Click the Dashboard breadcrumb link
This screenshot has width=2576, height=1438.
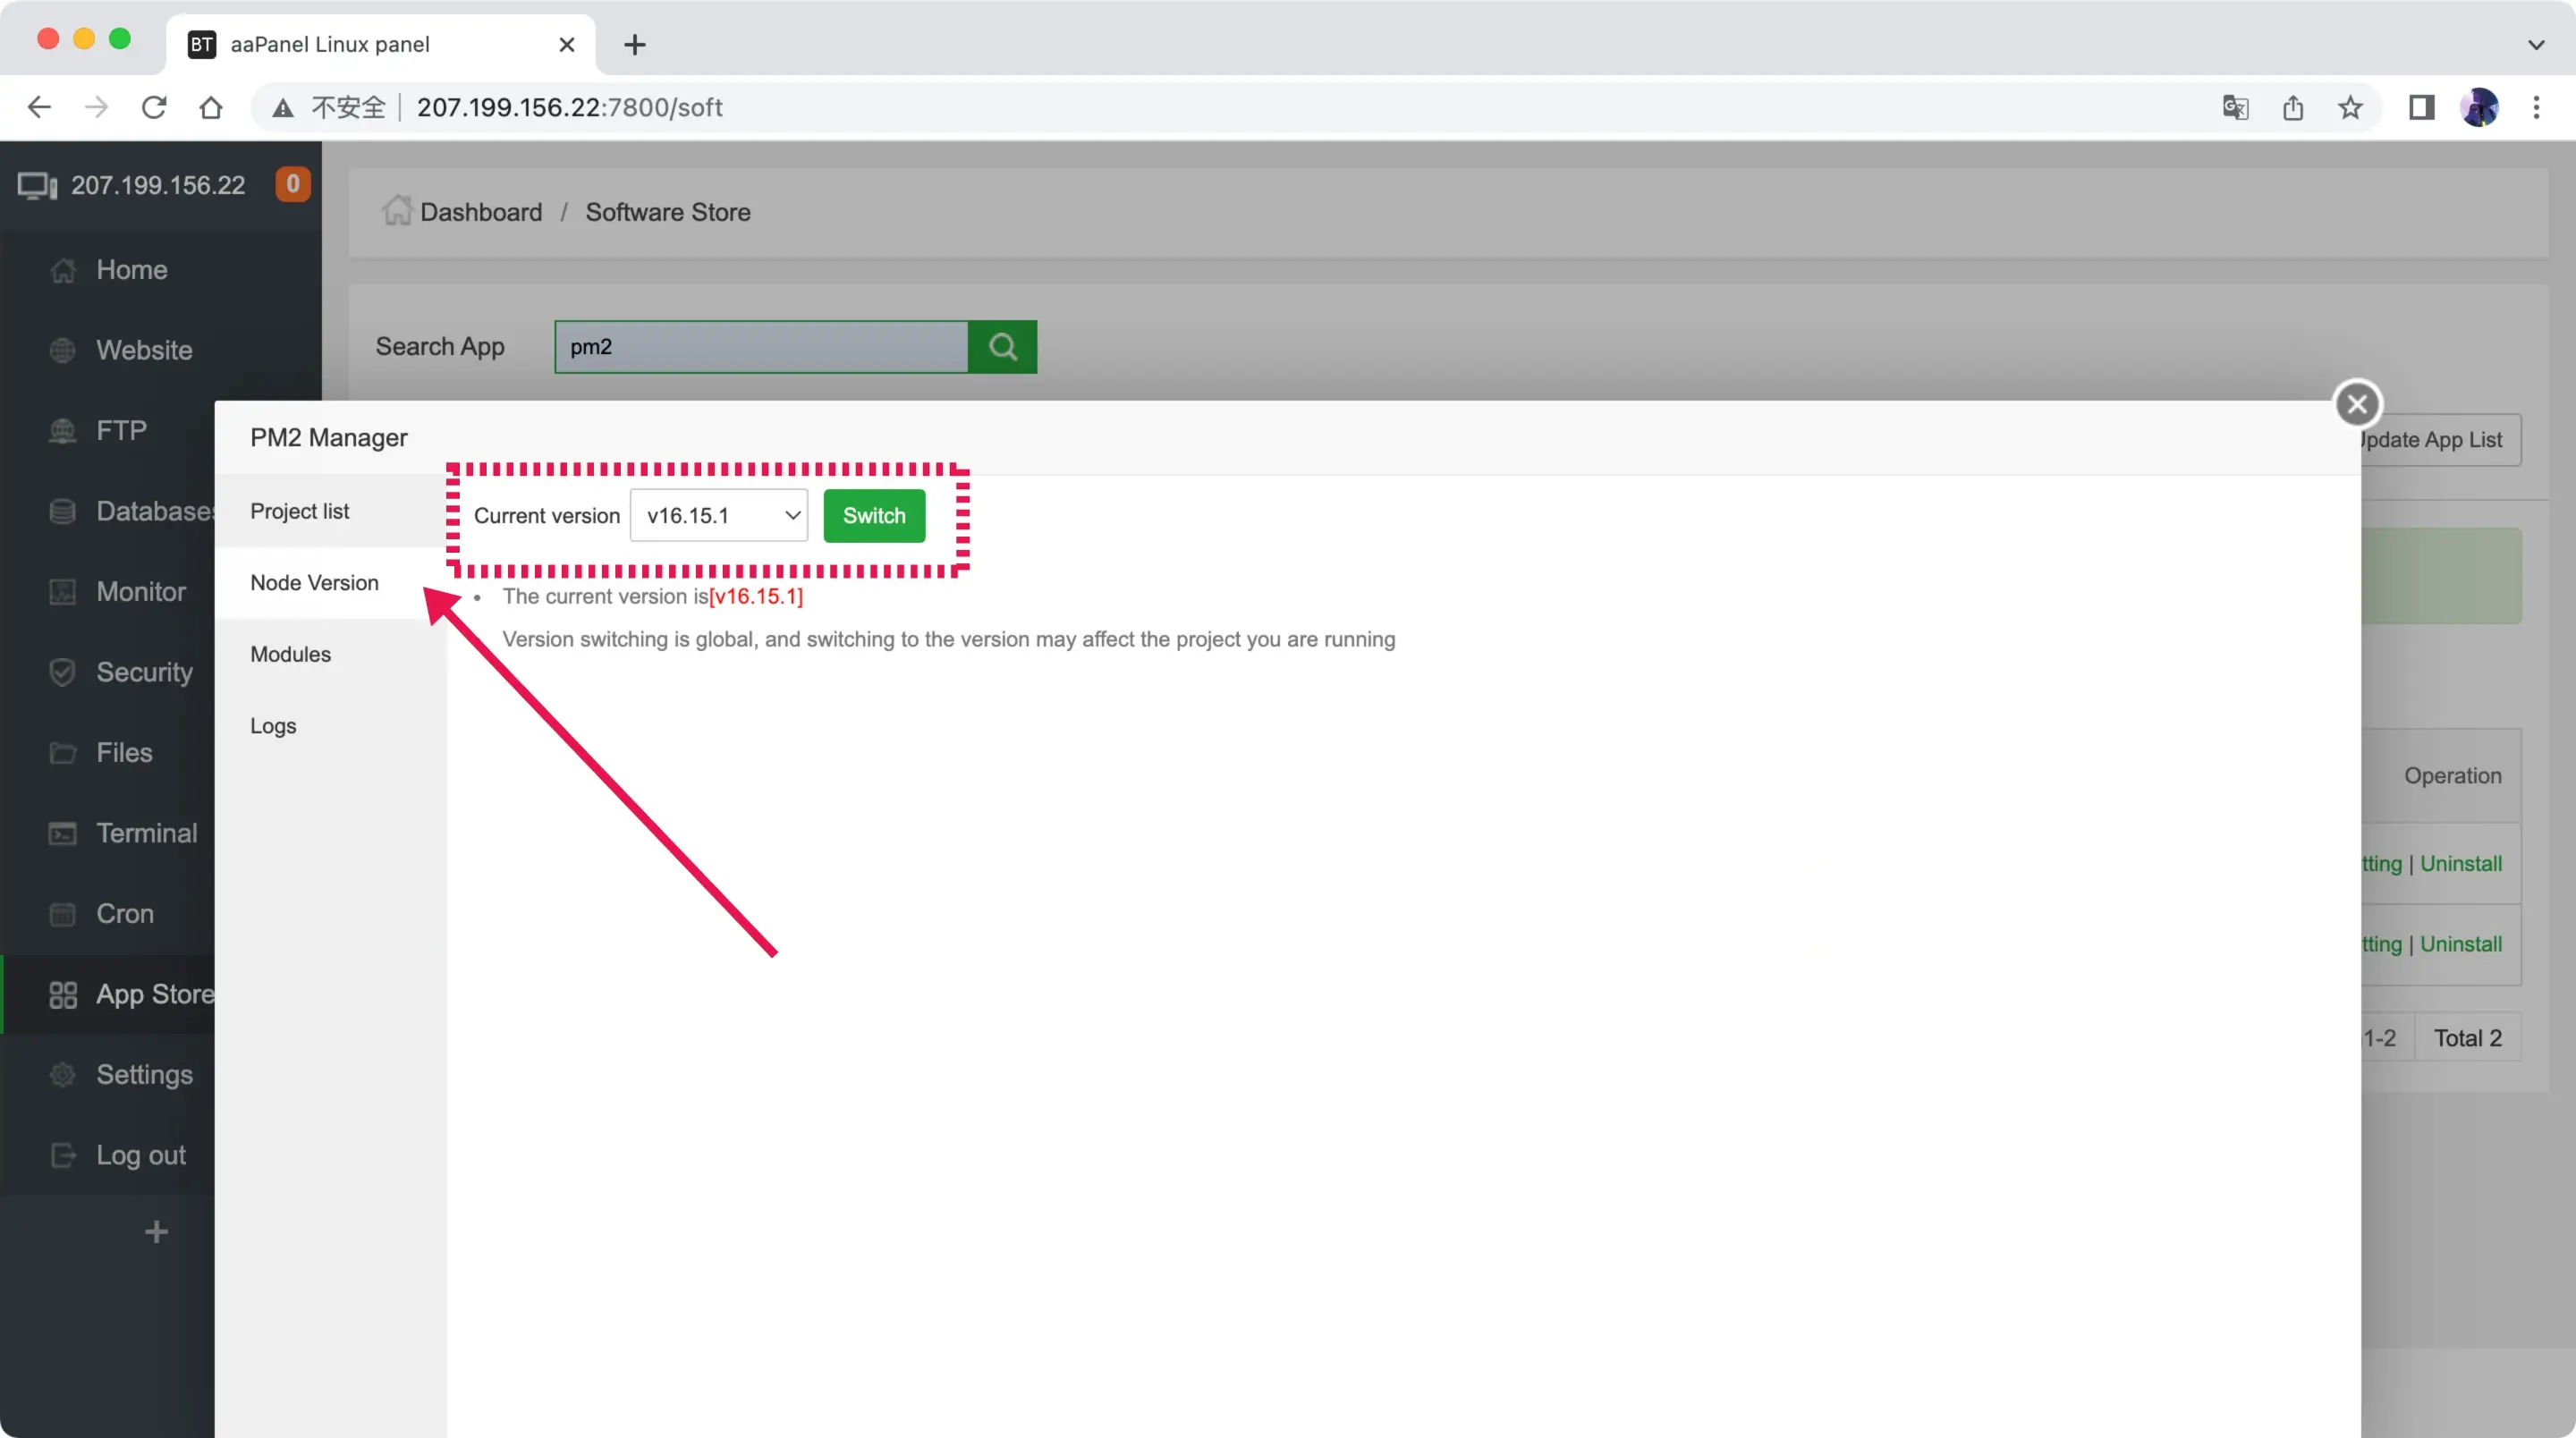pyautogui.click(x=481, y=212)
